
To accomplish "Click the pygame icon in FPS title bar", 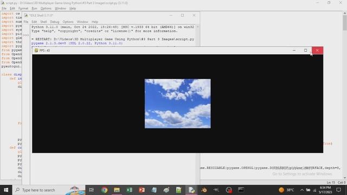I will tap(36, 50).
